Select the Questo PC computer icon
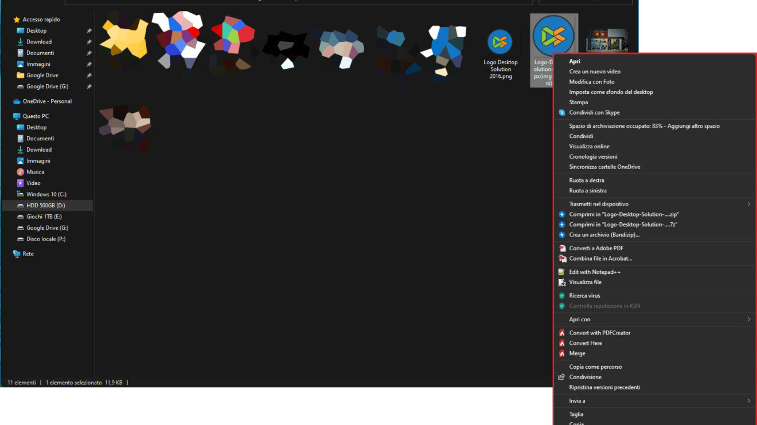The width and height of the screenshot is (757, 425). tap(17, 116)
